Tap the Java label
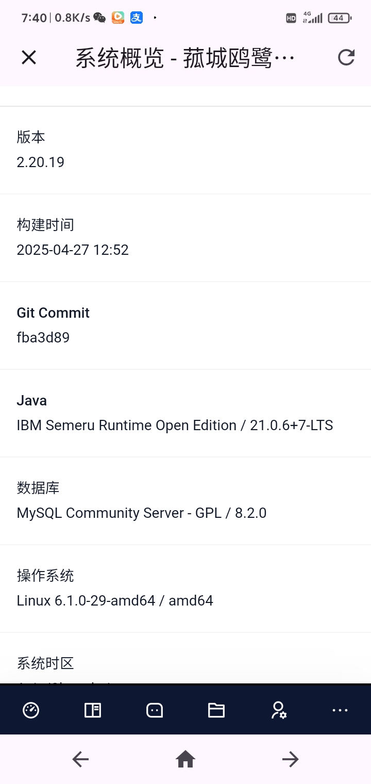Screen dimensions: 371x784 [x=32, y=400]
